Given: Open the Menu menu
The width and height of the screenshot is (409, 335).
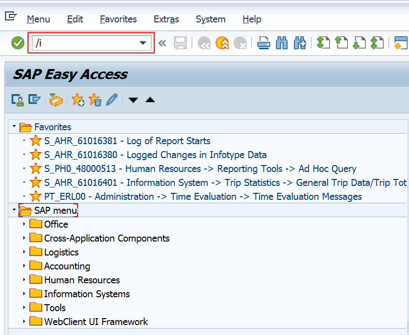Looking at the screenshot, I should [38, 19].
